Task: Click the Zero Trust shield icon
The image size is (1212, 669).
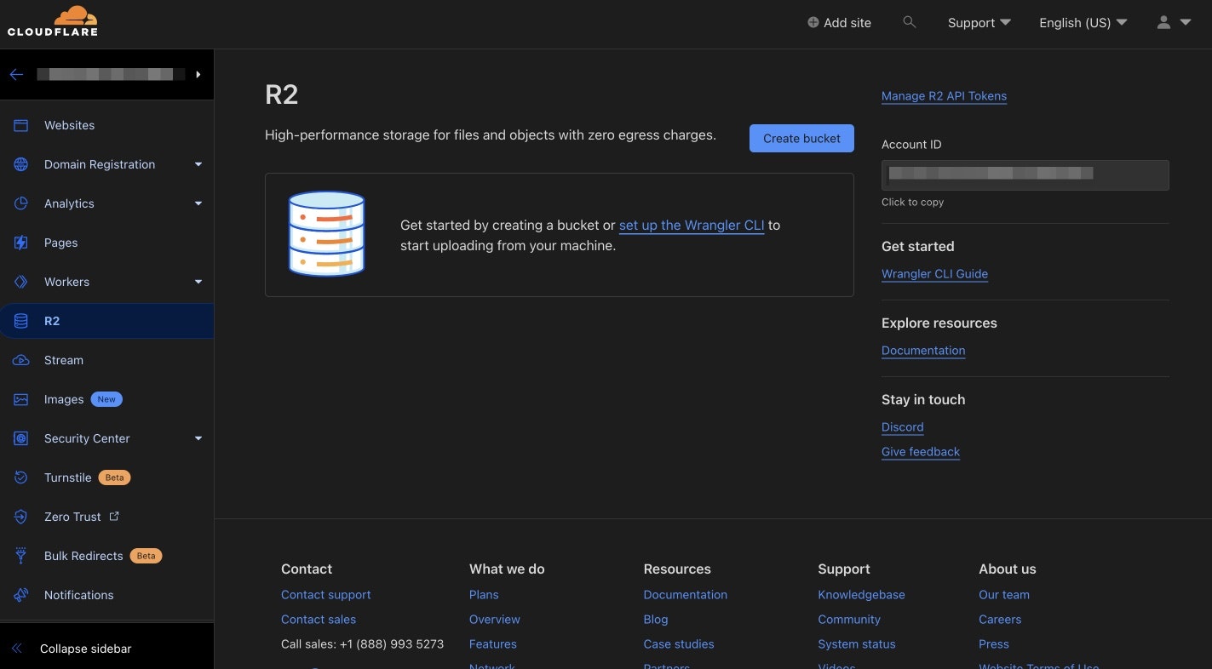Action: pos(21,517)
